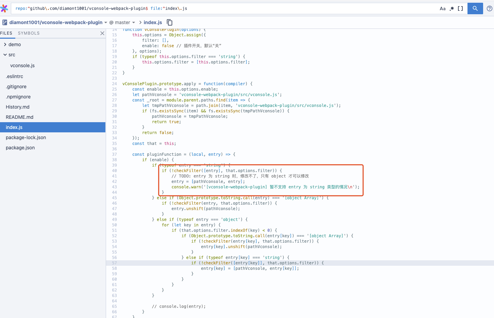
Task: Click the index.js breadcrumb
Action: [x=153, y=22]
